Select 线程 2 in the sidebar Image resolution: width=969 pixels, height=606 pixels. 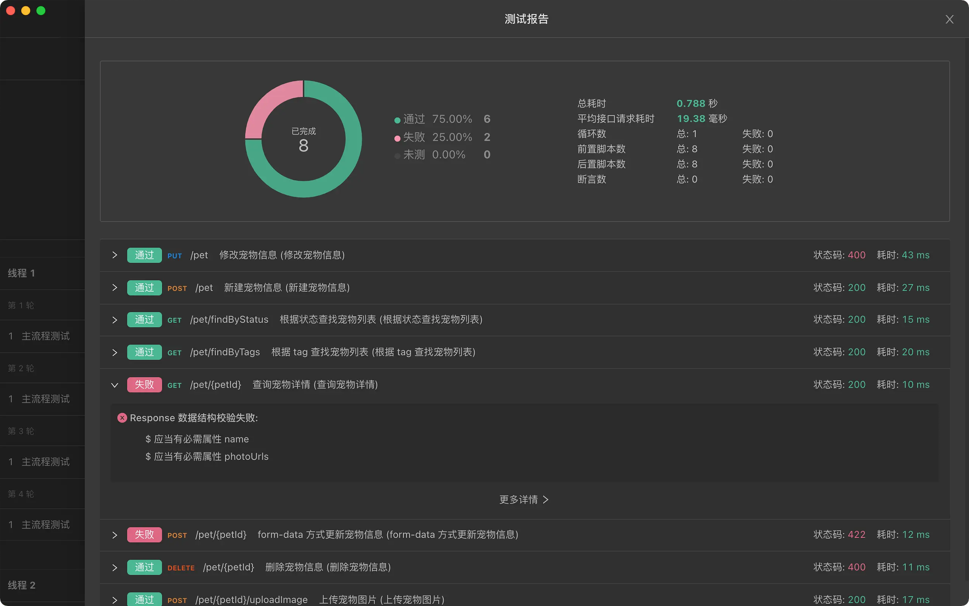tap(21, 585)
